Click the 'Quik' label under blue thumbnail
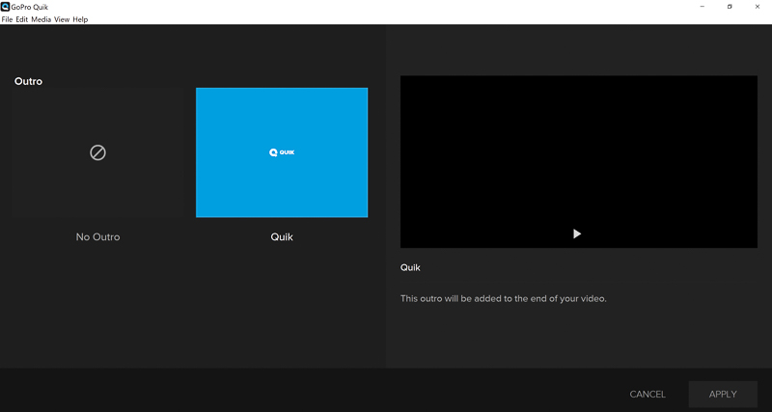 tap(282, 237)
